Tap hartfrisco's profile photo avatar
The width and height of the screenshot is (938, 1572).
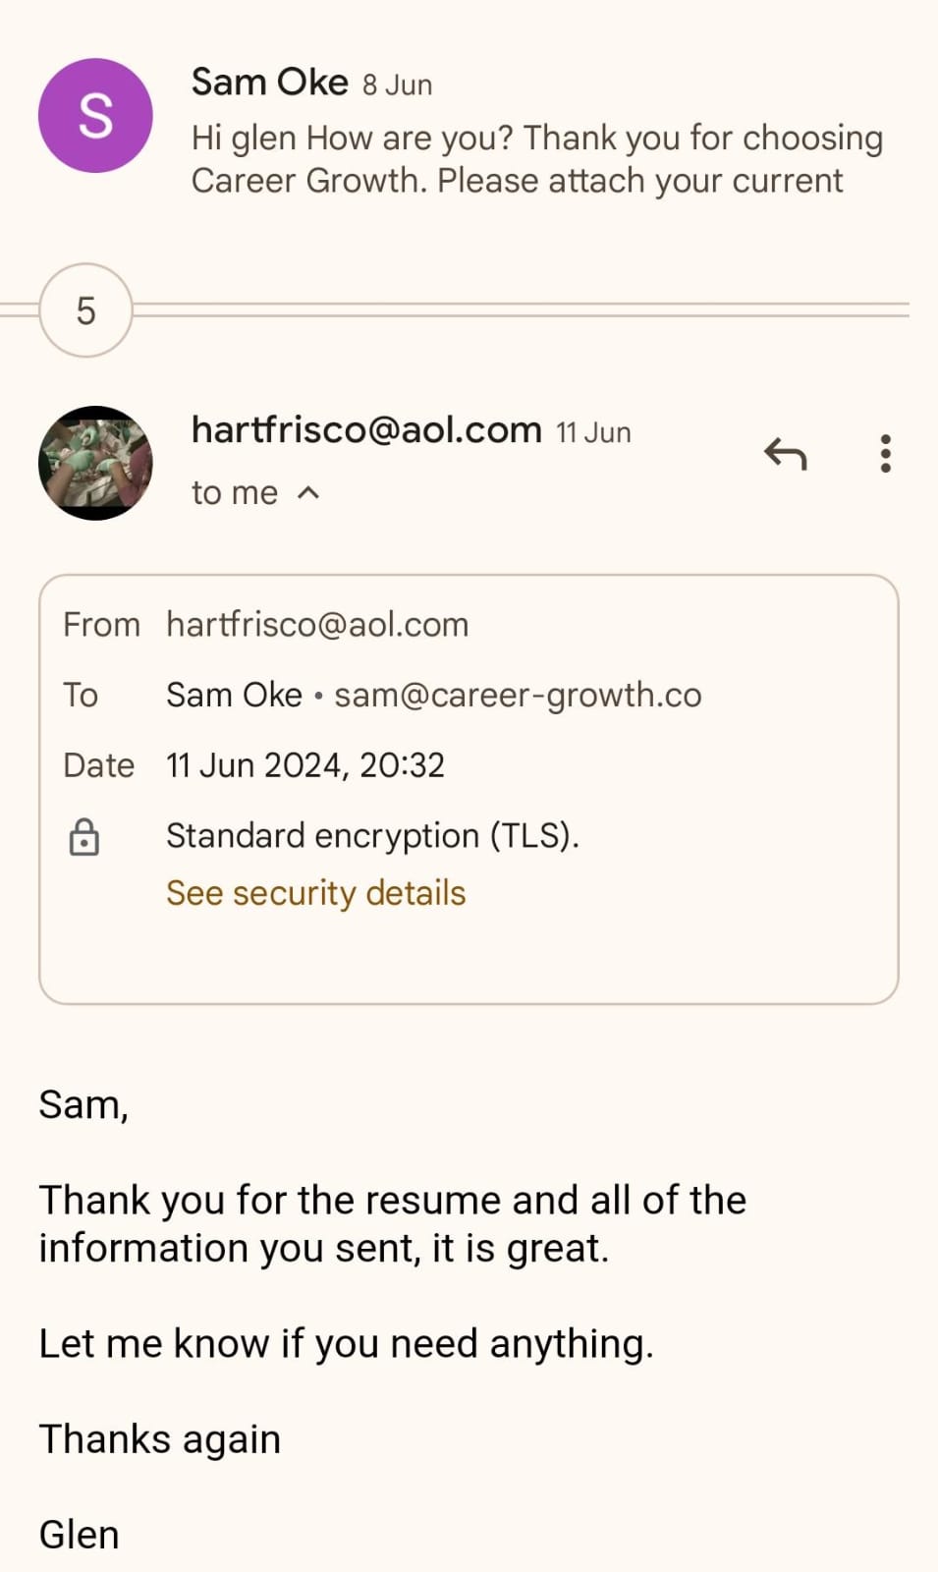[x=95, y=463]
